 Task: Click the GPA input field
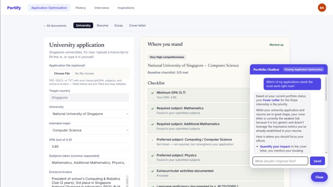point(89,147)
